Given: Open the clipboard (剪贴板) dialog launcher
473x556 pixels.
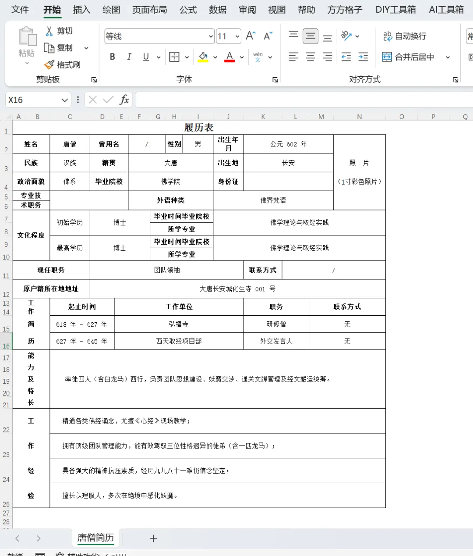Looking at the screenshot, I should point(94,80).
